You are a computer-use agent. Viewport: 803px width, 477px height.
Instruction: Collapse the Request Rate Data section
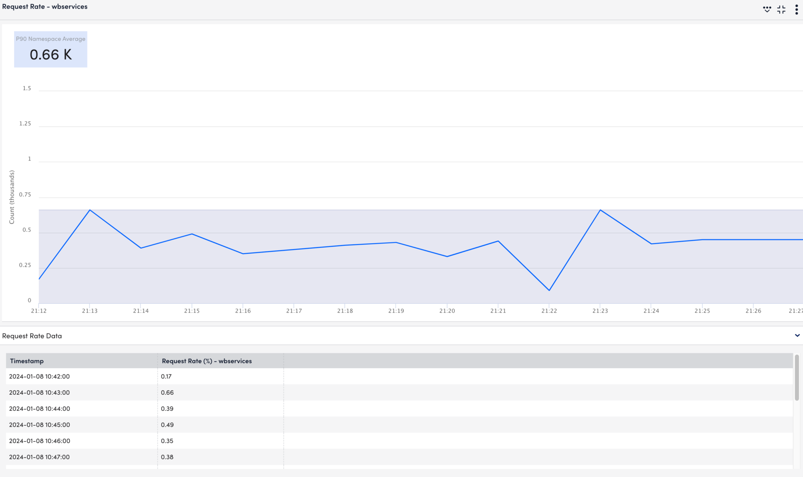(798, 335)
